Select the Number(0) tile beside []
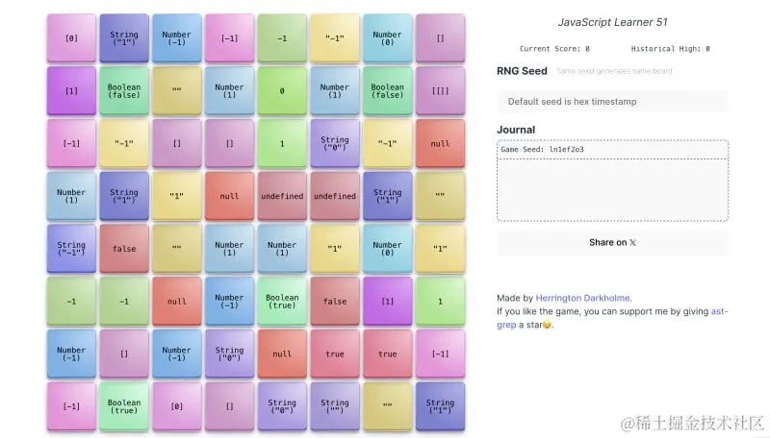This screenshot has height=438, width=770. 387,38
